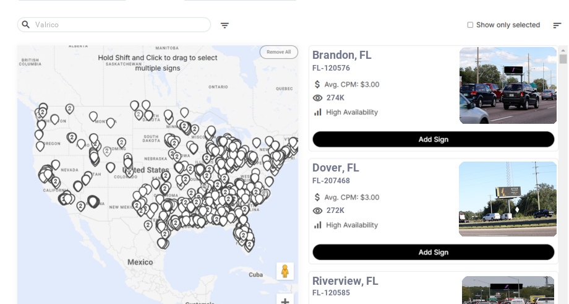569x304 pixels.
Task: Toggle the Show only selected checkbox
Action: [x=470, y=25]
